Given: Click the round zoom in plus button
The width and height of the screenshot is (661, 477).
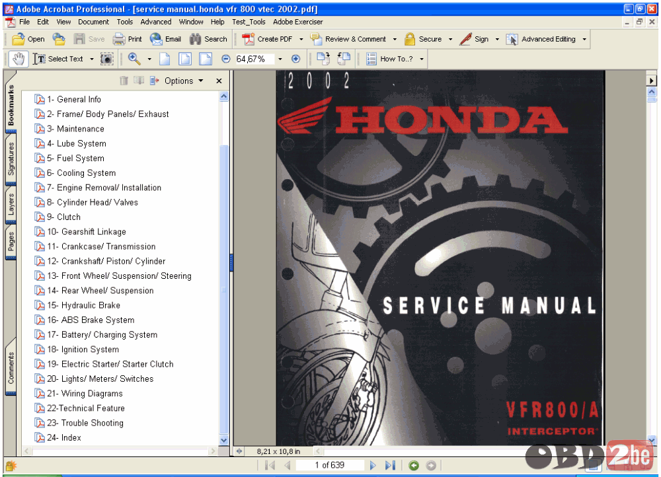Looking at the screenshot, I should tap(296, 59).
